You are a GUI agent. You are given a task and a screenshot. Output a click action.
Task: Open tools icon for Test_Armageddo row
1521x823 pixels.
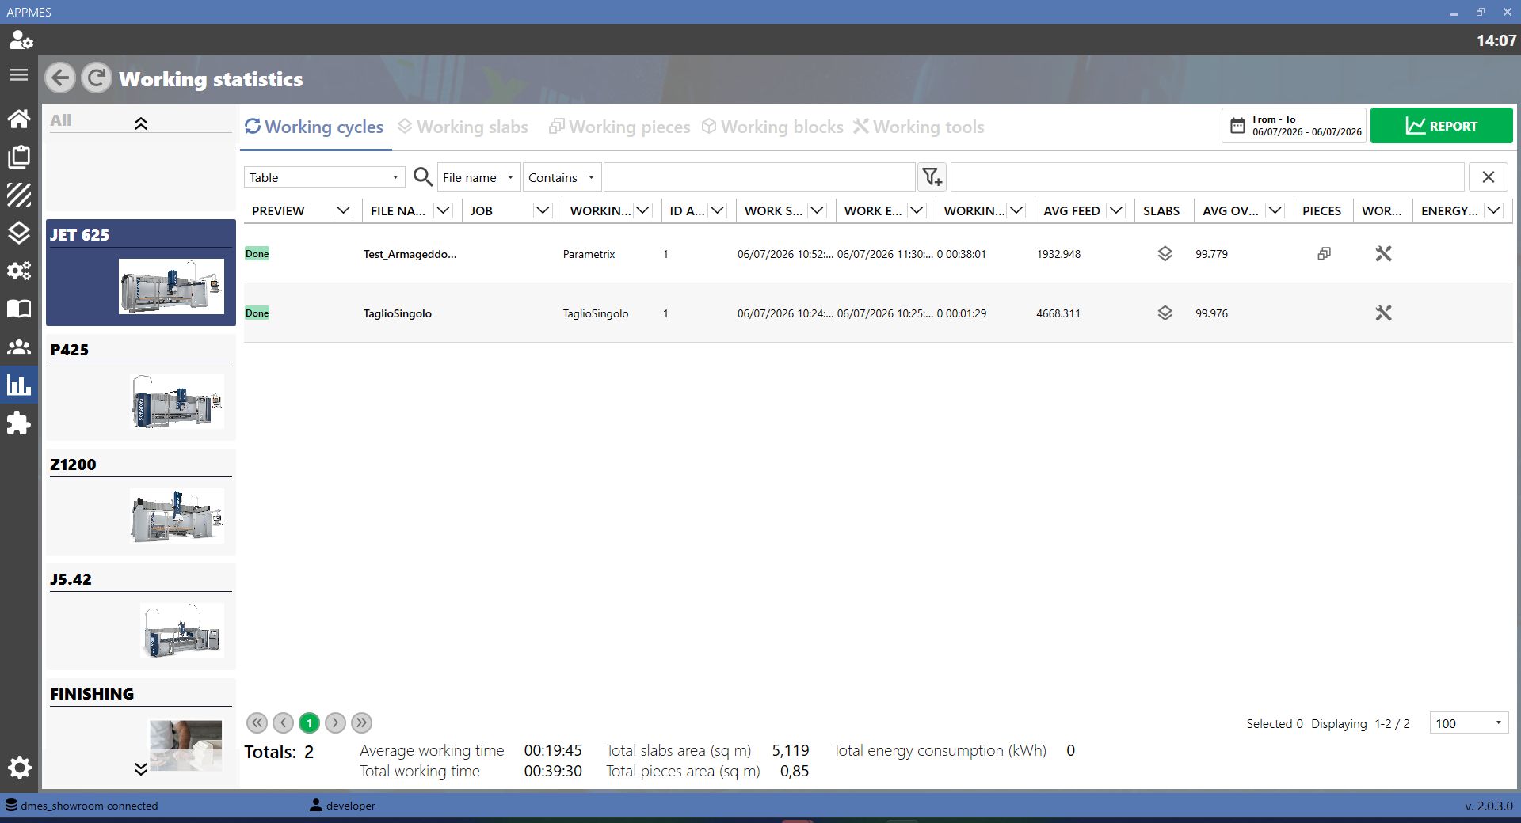click(x=1383, y=254)
